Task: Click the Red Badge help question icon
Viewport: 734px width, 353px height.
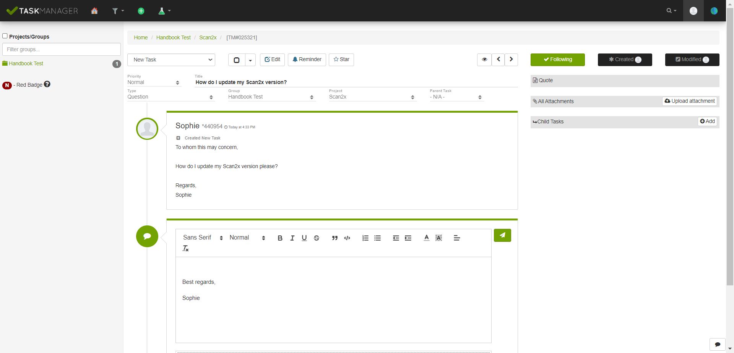Action: 47,84
